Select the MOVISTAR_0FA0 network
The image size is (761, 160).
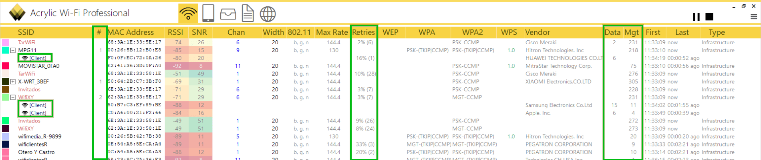pyautogui.click(x=380, y=66)
